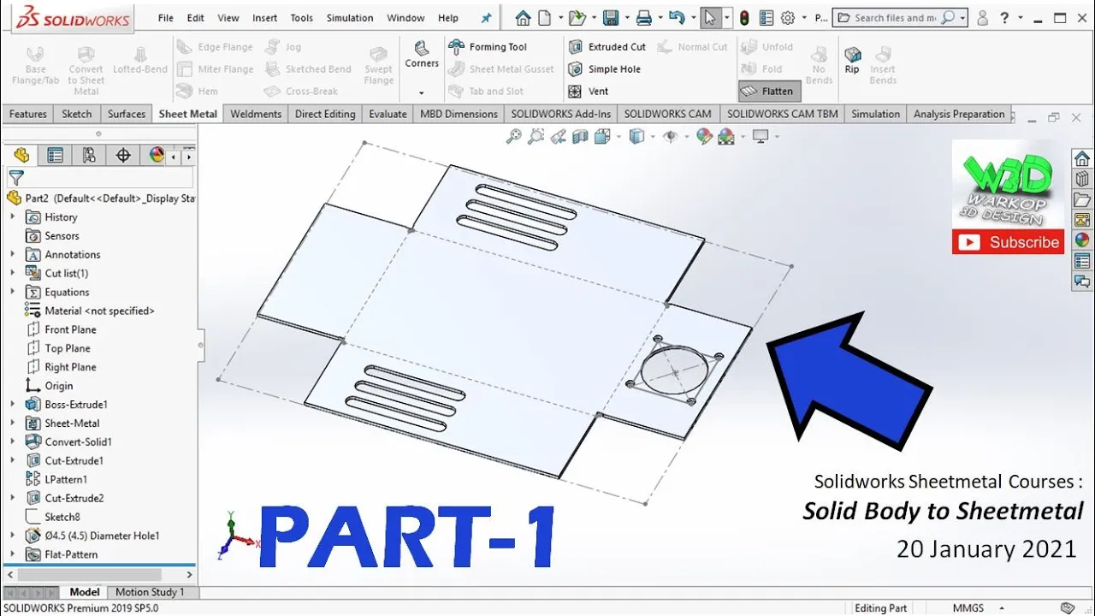This screenshot has width=1095, height=616.
Task: Expand the Boss-Extrude1 feature
Action: click(x=13, y=405)
